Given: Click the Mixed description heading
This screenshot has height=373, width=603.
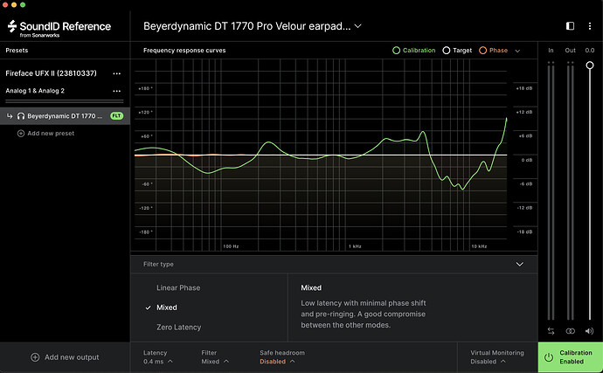Looking at the screenshot, I should pyautogui.click(x=311, y=287).
